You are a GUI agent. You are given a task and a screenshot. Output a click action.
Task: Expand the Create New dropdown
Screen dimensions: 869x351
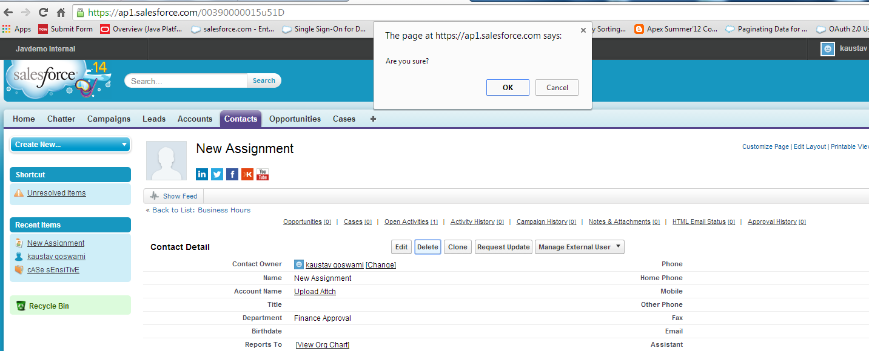coord(70,145)
